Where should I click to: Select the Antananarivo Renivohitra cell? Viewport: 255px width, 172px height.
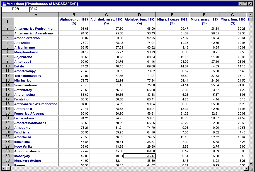coord(36,29)
